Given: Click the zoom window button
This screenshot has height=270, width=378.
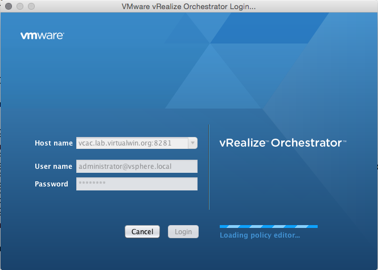Looking at the screenshot, I should (x=31, y=6).
